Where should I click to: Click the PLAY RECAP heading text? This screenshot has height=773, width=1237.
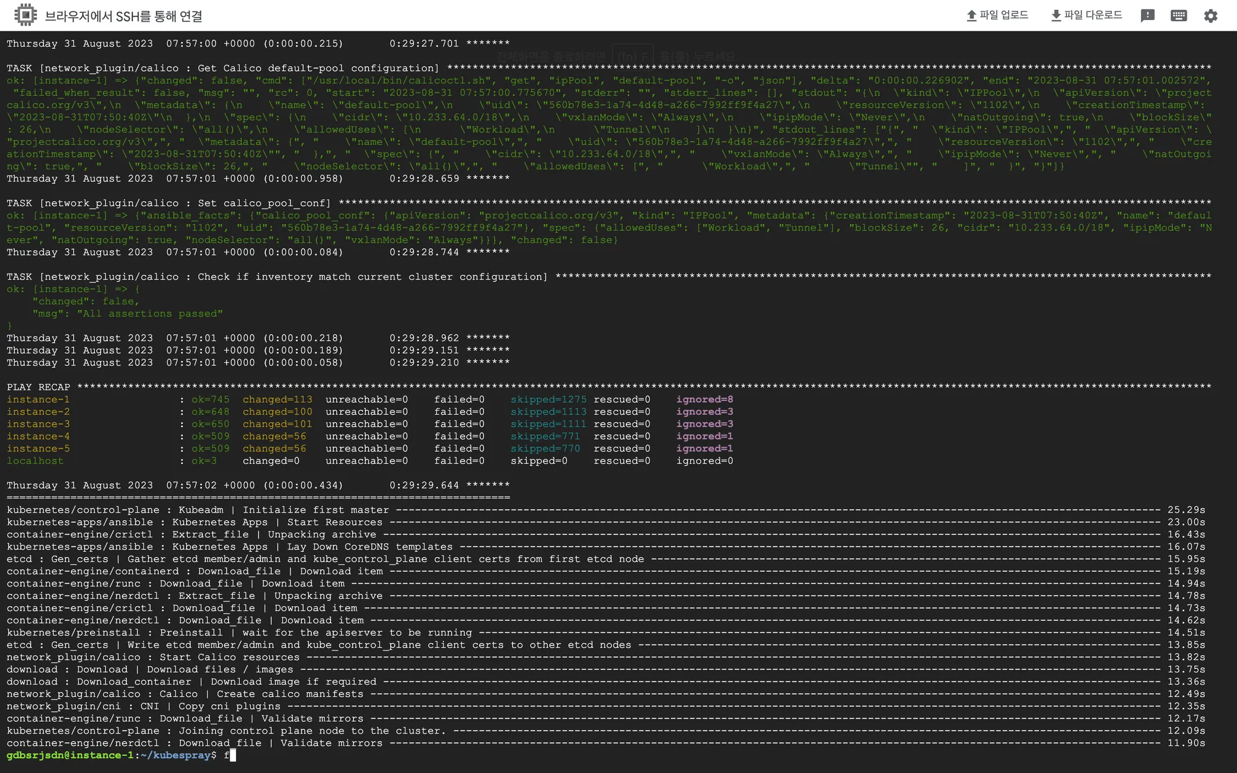38,387
